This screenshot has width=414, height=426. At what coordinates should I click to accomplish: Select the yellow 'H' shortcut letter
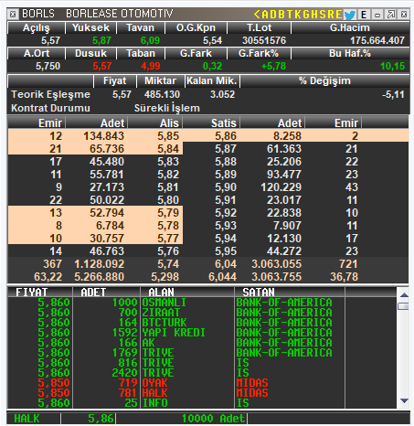coord(314,14)
